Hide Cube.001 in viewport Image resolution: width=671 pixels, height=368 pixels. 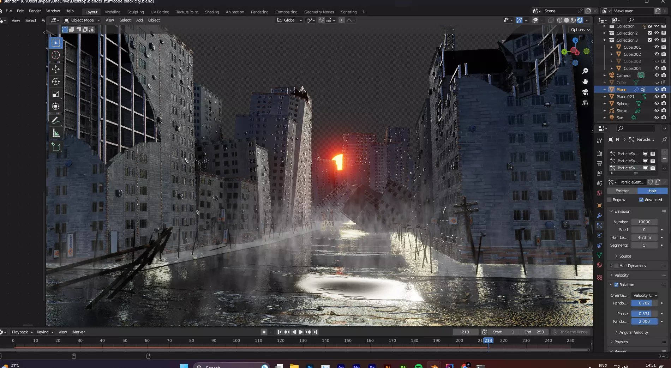coord(657,47)
